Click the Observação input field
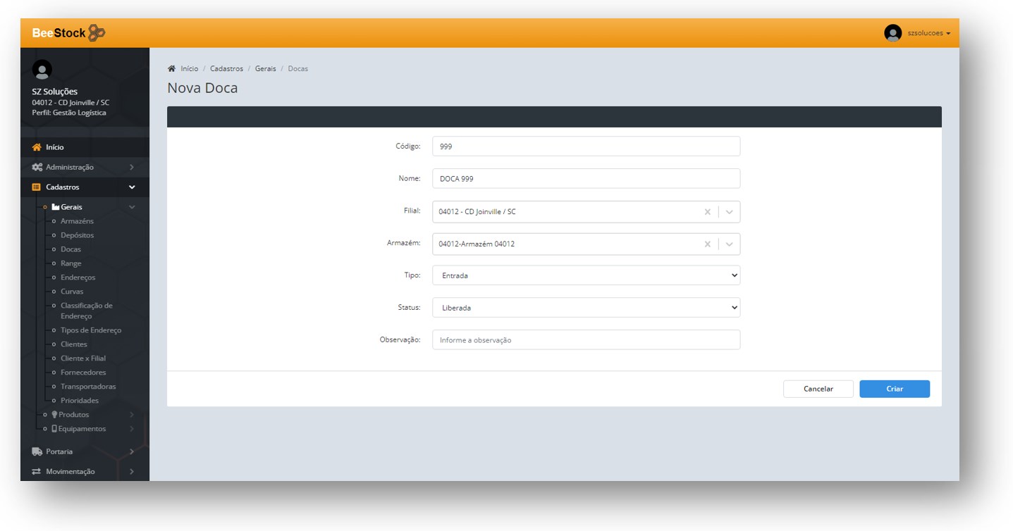The height and width of the screenshot is (531, 1013). pos(586,340)
